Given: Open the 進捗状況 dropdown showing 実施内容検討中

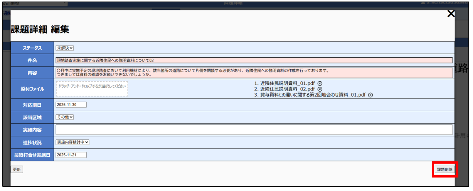Looking at the screenshot, I should pyautogui.click(x=72, y=142).
